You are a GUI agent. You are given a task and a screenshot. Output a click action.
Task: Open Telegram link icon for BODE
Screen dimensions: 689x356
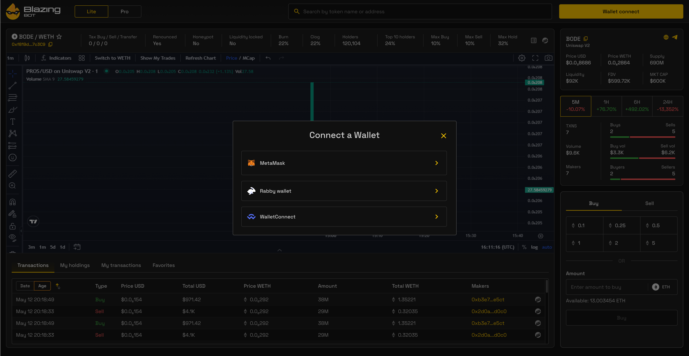pyautogui.click(x=675, y=37)
